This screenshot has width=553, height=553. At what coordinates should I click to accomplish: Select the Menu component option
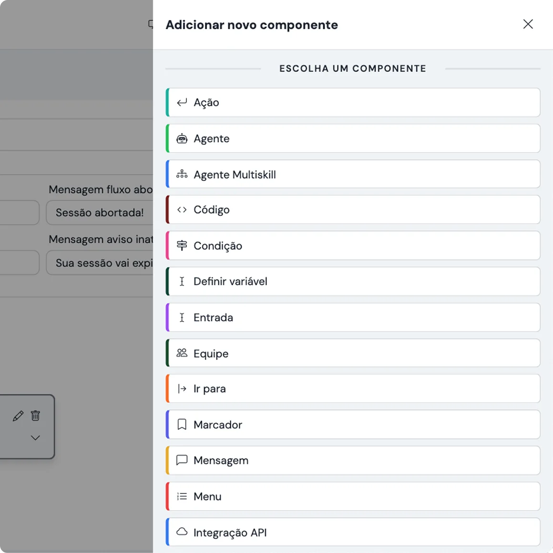[353, 497]
